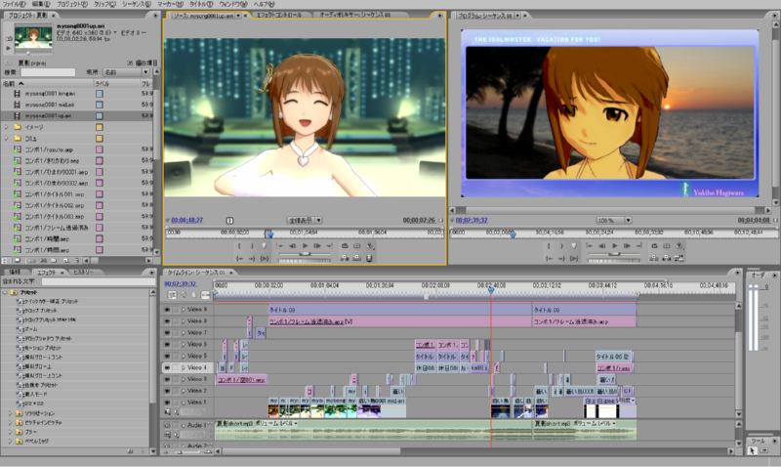Switch to the ヒストリー tab

pyautogui.click(x=84, y=273)
